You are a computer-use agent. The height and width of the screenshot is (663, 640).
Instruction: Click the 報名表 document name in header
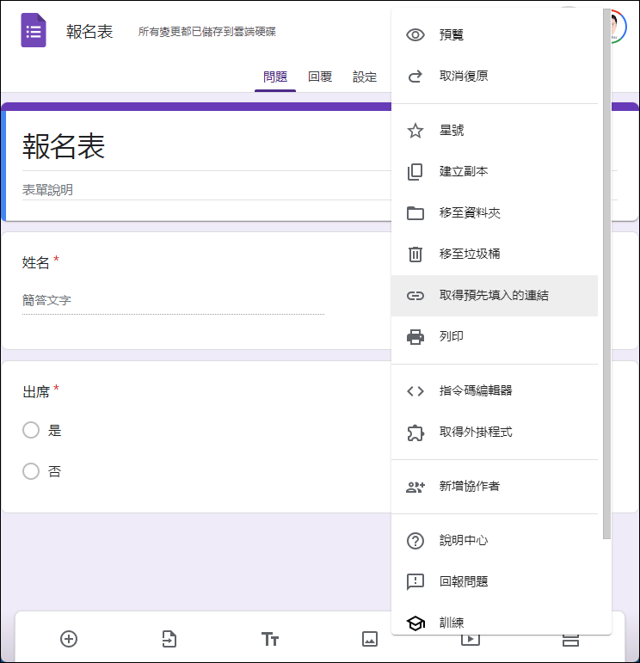(89, 32)
